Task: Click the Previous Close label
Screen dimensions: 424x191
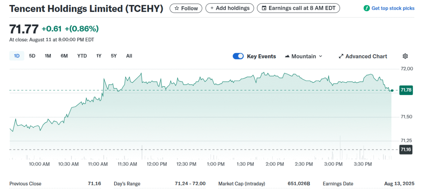Action: click(25, 184)
